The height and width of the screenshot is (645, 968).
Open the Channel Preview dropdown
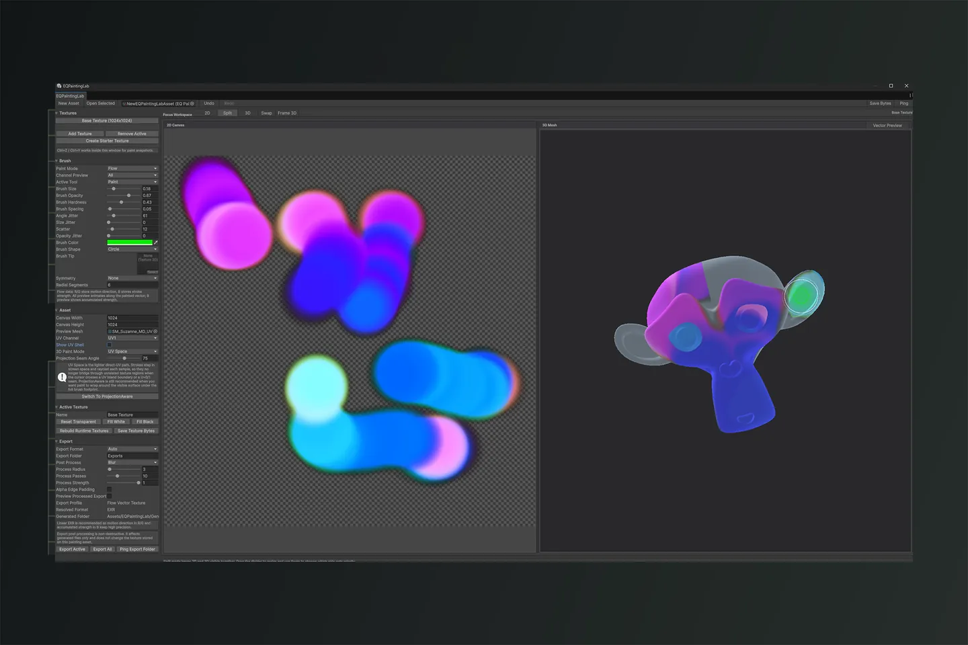[132, 175]
